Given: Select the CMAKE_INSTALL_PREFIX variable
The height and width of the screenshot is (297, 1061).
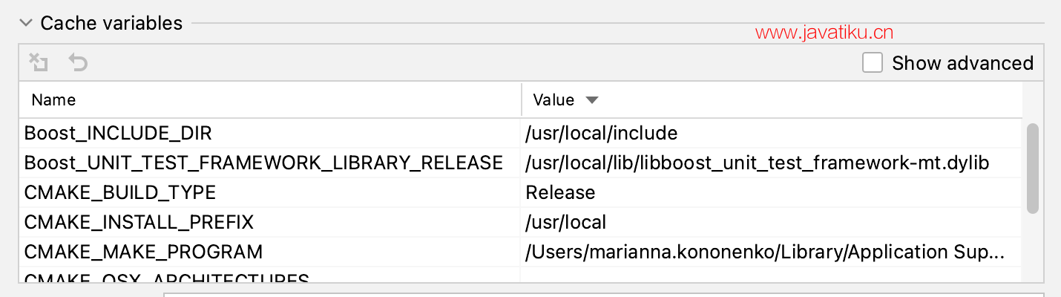Looking at the screenshot, I should (139, 222).
